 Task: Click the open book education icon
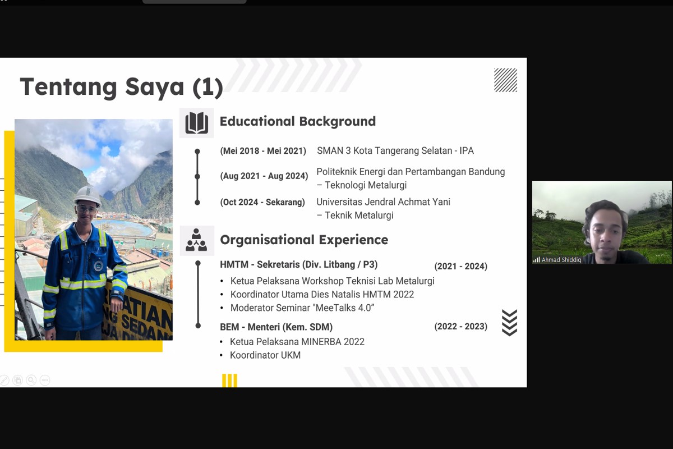(196, 122)
